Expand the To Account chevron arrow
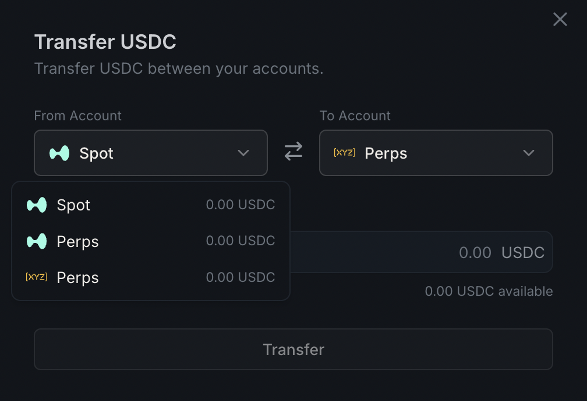Image resolution: width=587 pixels, height=401 pixels. 529,153
